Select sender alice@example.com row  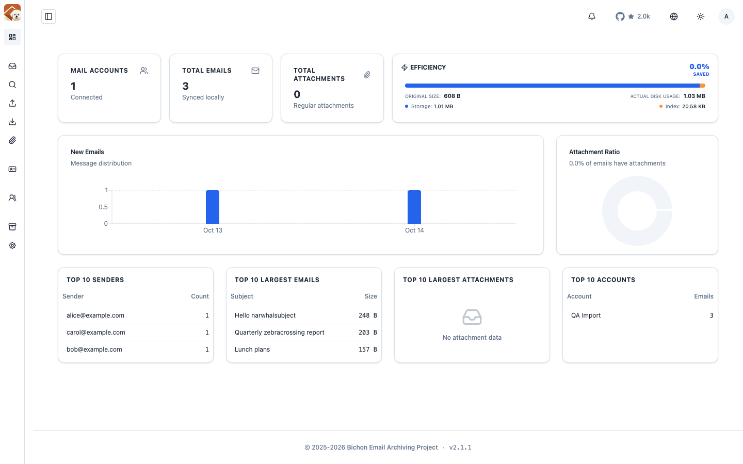click(136, 316)
